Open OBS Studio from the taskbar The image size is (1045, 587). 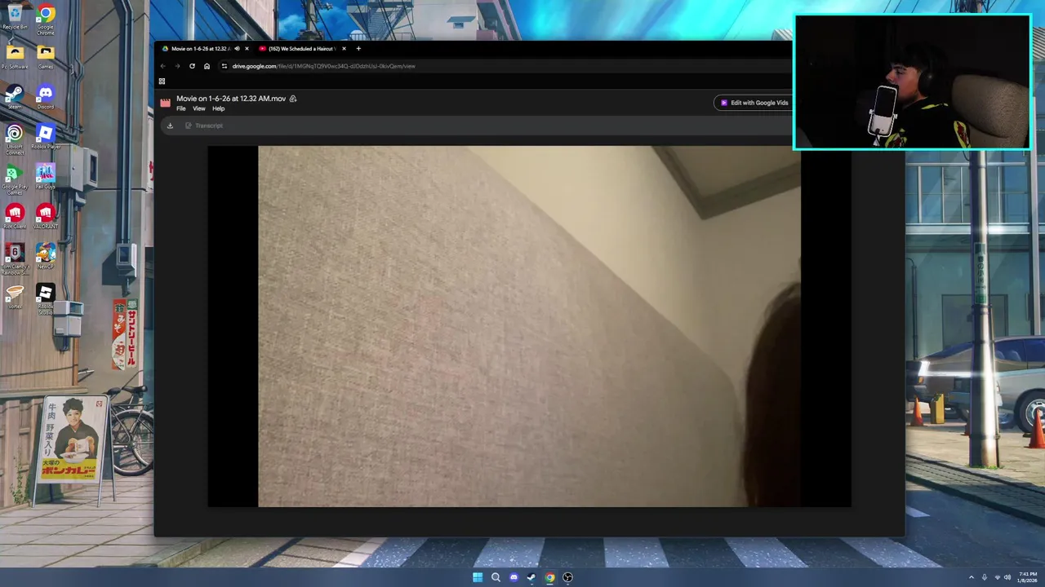pos(567,577)
